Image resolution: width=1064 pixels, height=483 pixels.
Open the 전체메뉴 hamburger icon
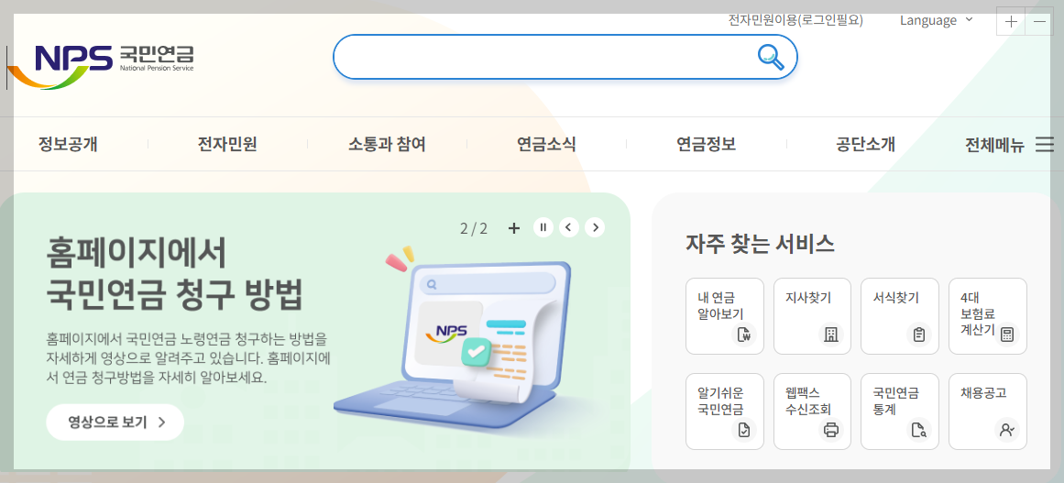tap(1045, 145)
